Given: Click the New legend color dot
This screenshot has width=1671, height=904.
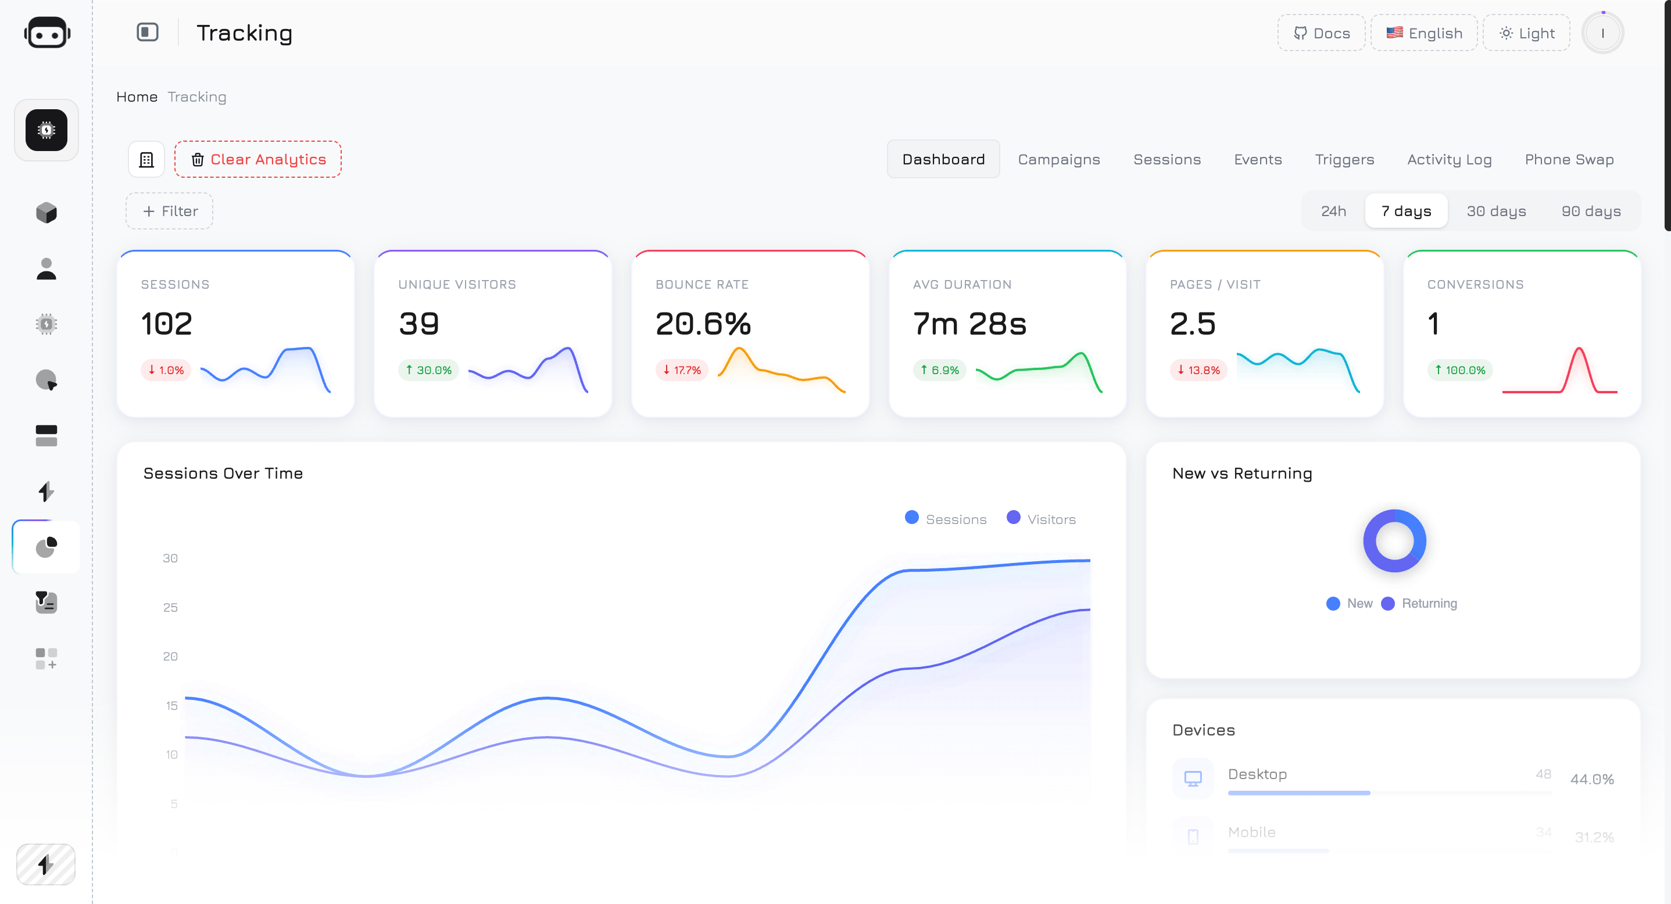Looking at the screenshot, I should (1333, 604).
